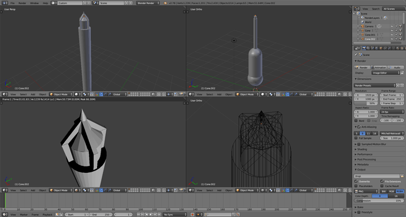Click the resolution percentage 50% slider
Viewport: 406px width, 217px height.
click(x=365, y=103)
